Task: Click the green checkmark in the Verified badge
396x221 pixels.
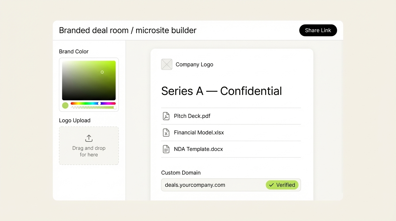Action: coord(271,185)
